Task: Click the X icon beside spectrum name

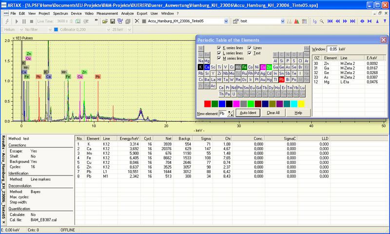Action: click(137, 21)
